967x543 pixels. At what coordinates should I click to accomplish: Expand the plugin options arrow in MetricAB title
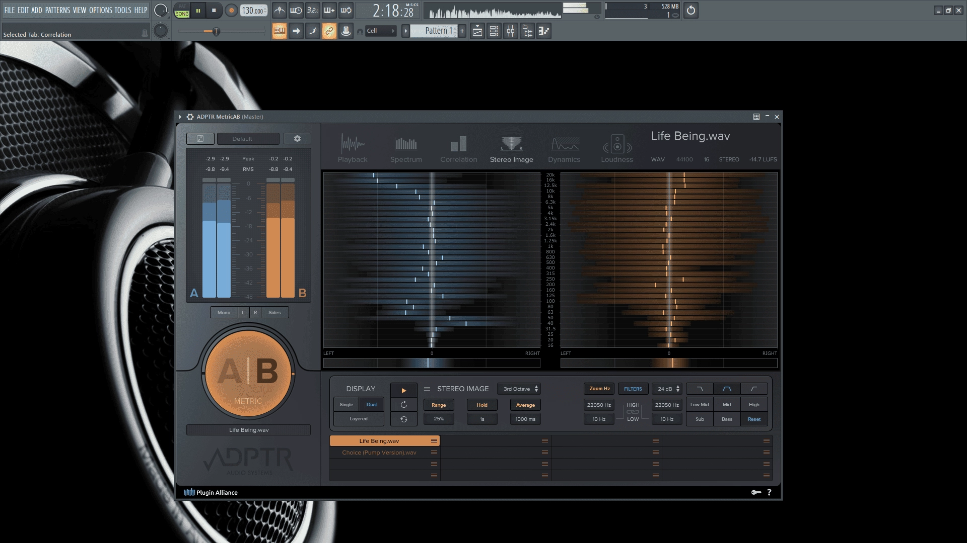(180, 117)
